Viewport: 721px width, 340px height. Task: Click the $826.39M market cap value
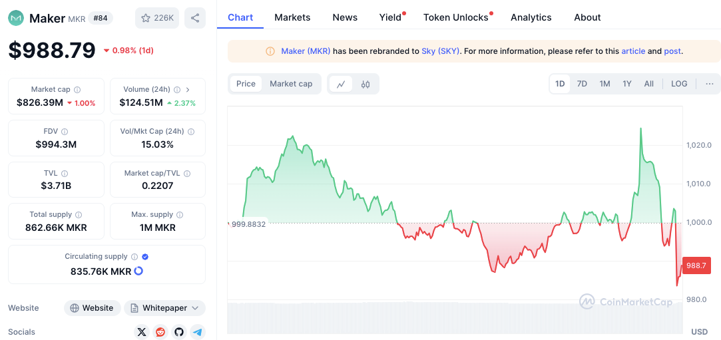click(x=40, y=103)
